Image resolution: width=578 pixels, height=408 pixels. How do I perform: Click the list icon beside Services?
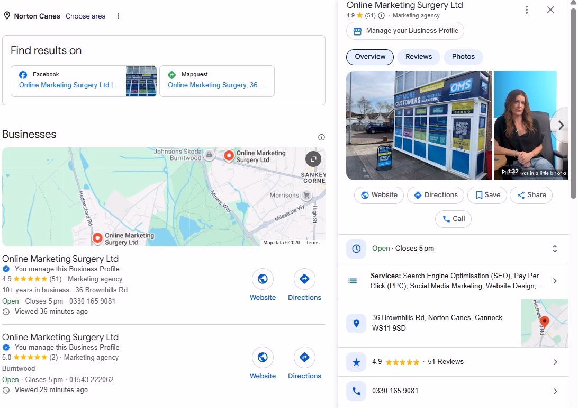point(352,281)
